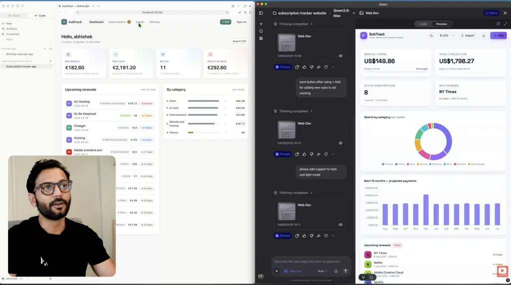Click Sign out in SubTrack
This screenshot has height=285, width=511.
coord(241,22)
